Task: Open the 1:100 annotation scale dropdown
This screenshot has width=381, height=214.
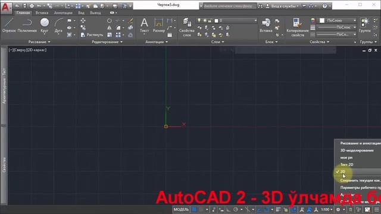Action: tap(327, 209)
